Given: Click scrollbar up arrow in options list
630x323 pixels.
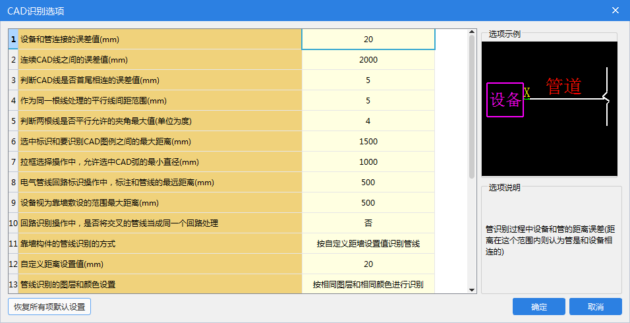Looking at the screenshot, I should (x=472, y=32).
